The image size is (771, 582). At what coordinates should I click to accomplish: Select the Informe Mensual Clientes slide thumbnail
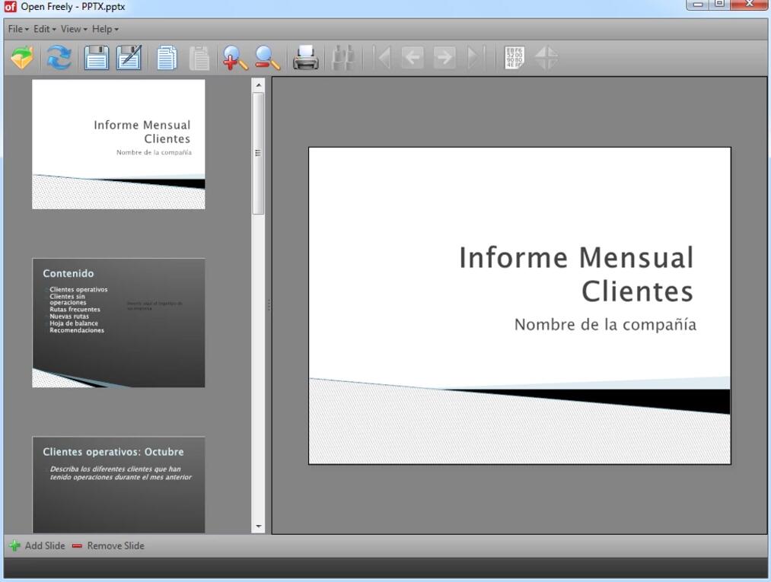pos(118,144)
